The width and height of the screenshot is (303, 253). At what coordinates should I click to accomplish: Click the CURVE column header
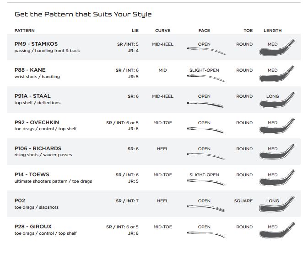click(x=162, y=31)
